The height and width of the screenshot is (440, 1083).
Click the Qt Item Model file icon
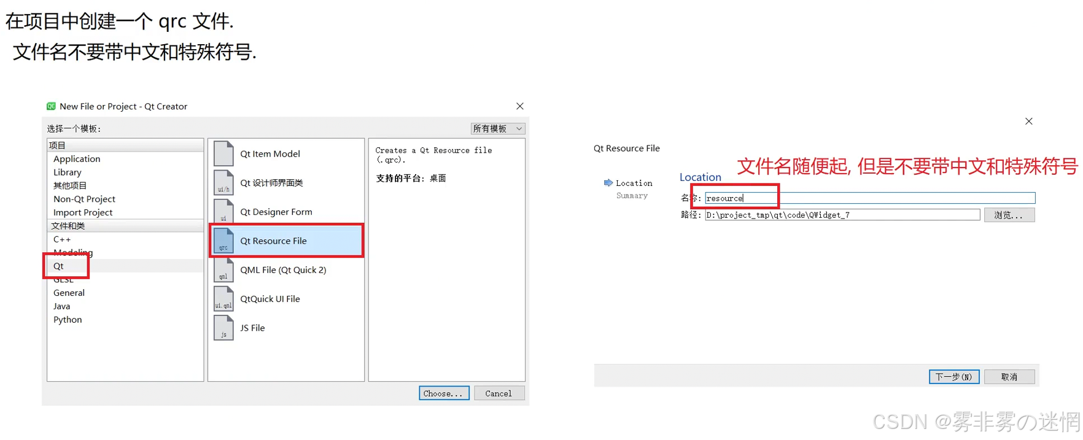pos(223,153)
